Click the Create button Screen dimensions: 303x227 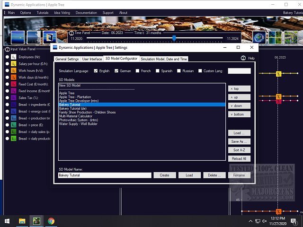[165, 175]
